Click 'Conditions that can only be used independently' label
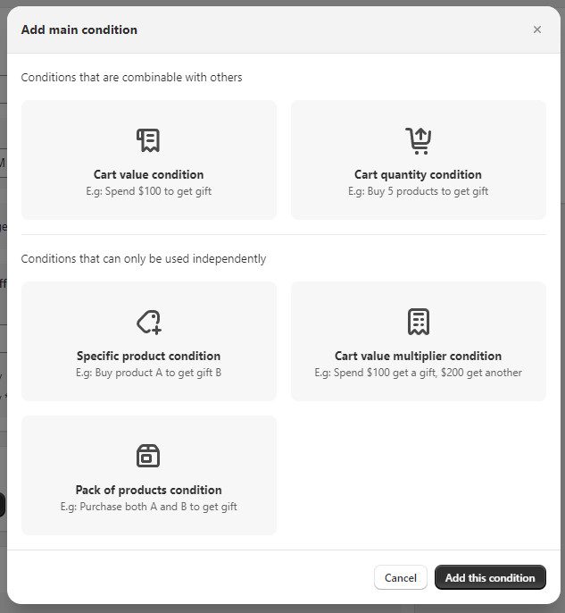 (x=144, y=258)
